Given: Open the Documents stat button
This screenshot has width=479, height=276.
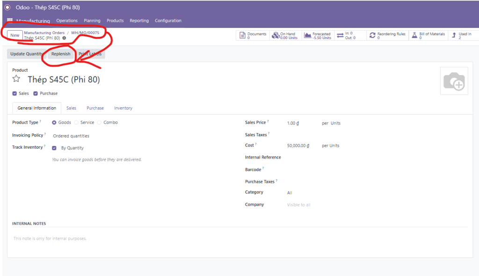Looking at the screenshot, I should pyautogui.click(x=253, y=35).
